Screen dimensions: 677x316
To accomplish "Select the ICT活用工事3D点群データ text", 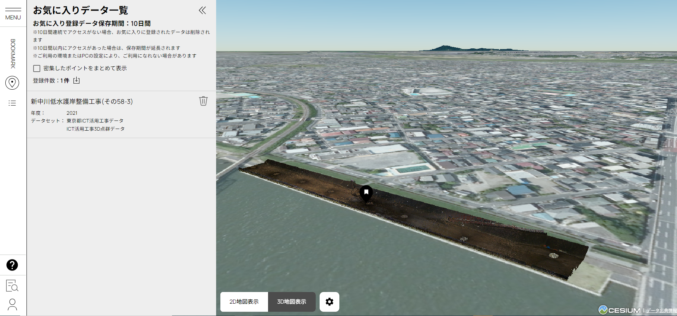I will coord(96,129).
